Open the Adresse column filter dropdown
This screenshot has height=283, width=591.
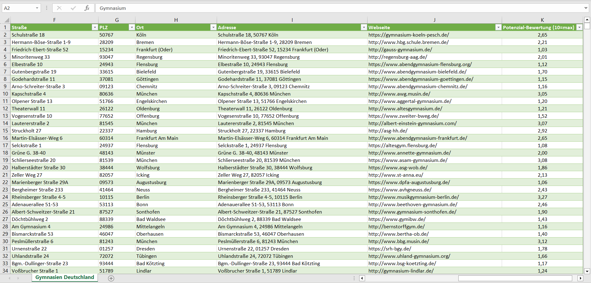coord(364,27)
